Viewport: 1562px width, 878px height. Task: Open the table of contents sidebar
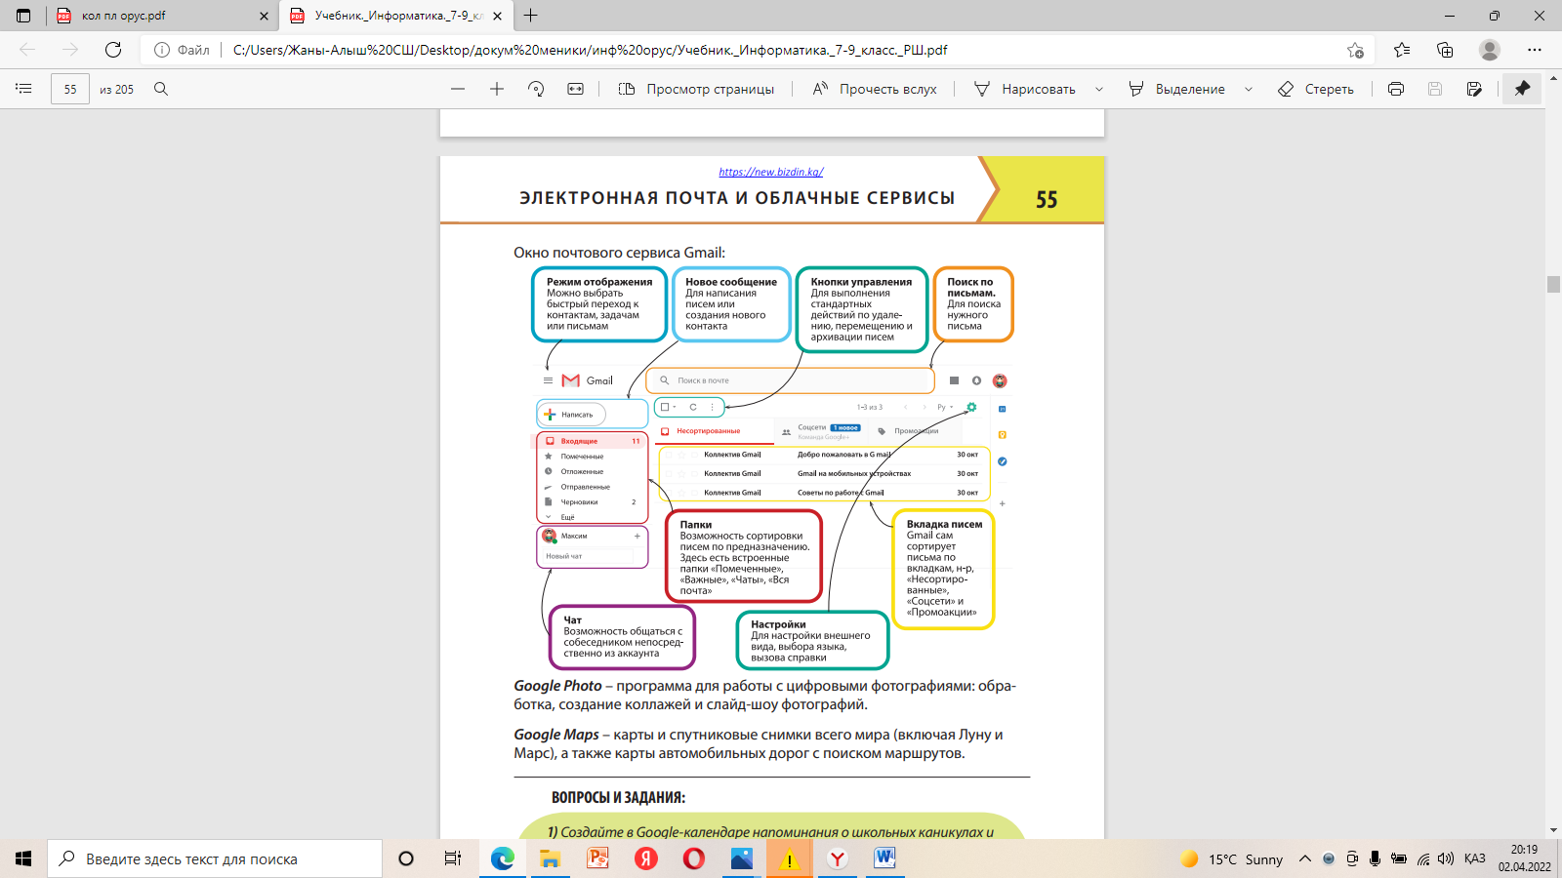(x=23, y=89)
